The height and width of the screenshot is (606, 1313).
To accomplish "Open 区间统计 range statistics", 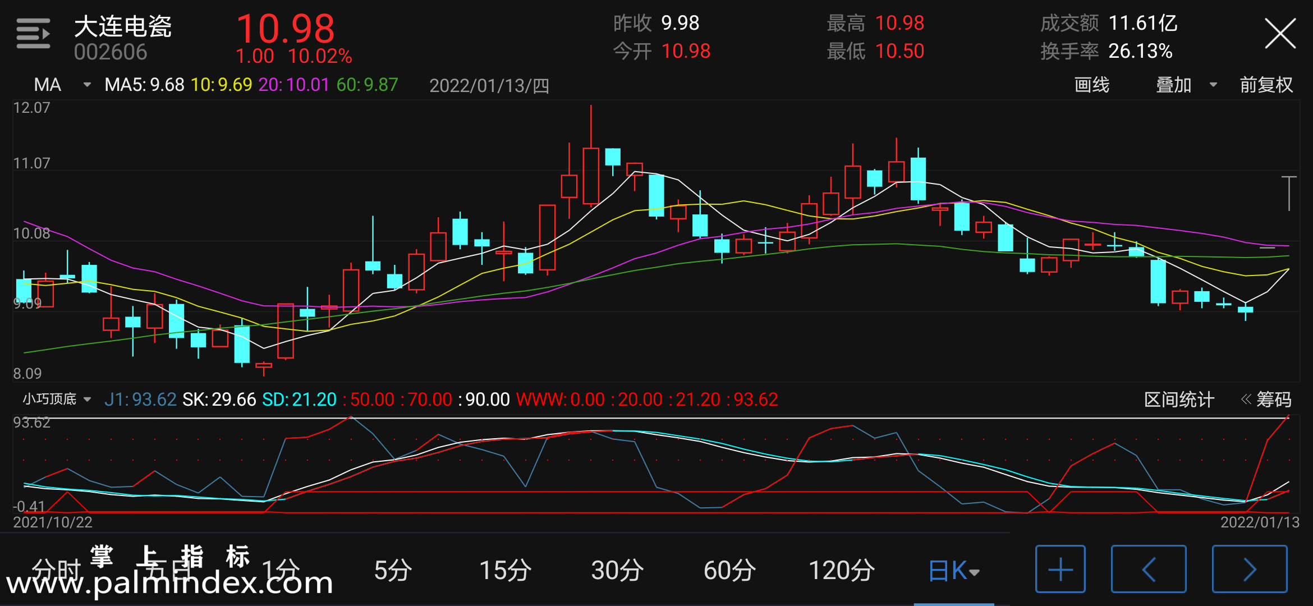I will (x=1179, y=400).
